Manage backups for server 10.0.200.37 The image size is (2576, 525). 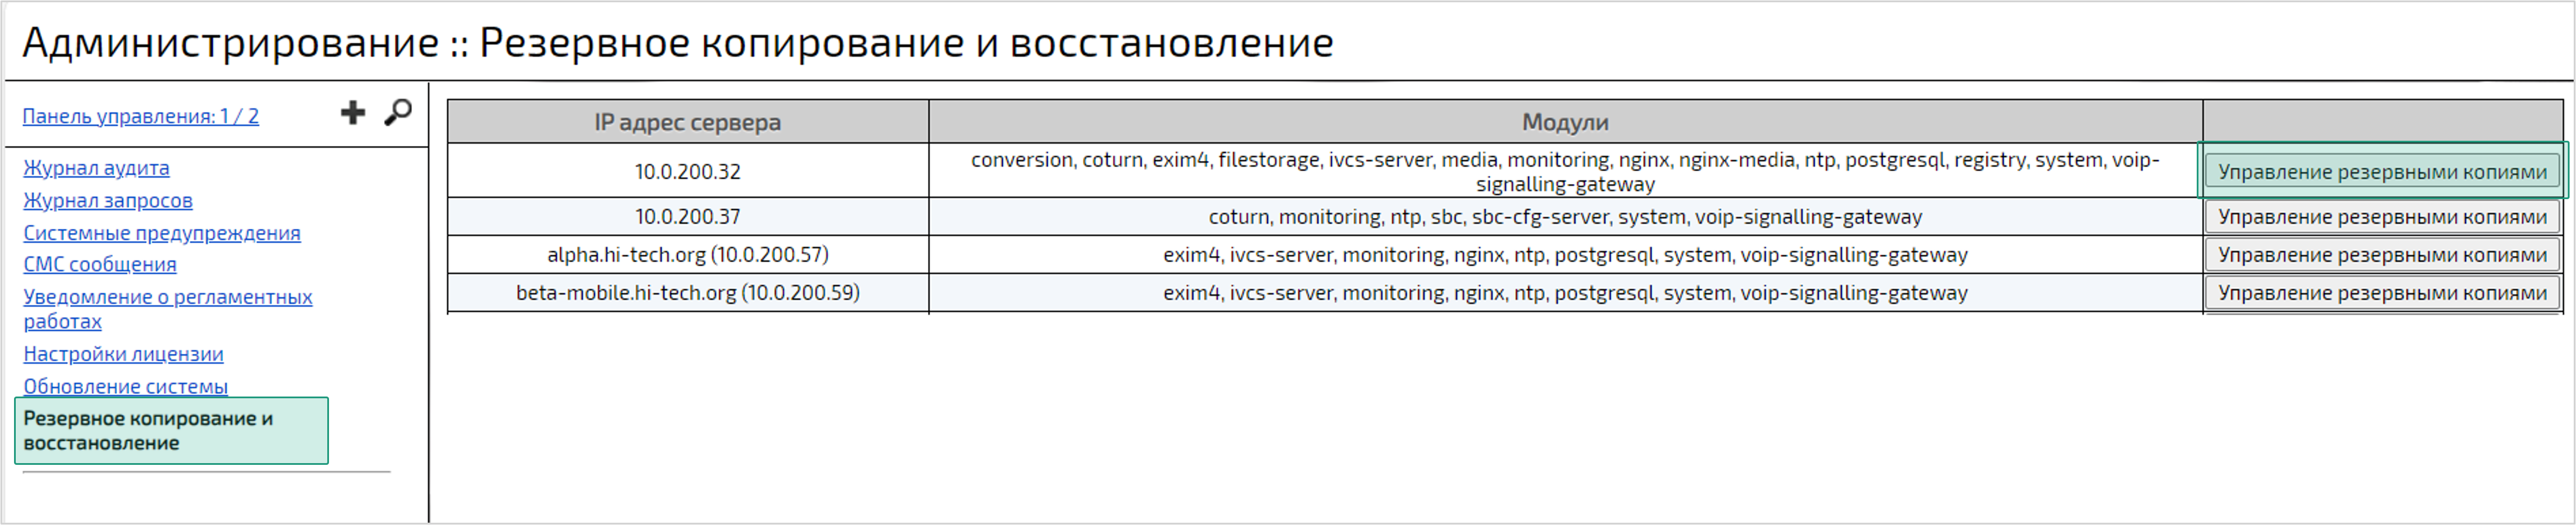point(2382,217)
